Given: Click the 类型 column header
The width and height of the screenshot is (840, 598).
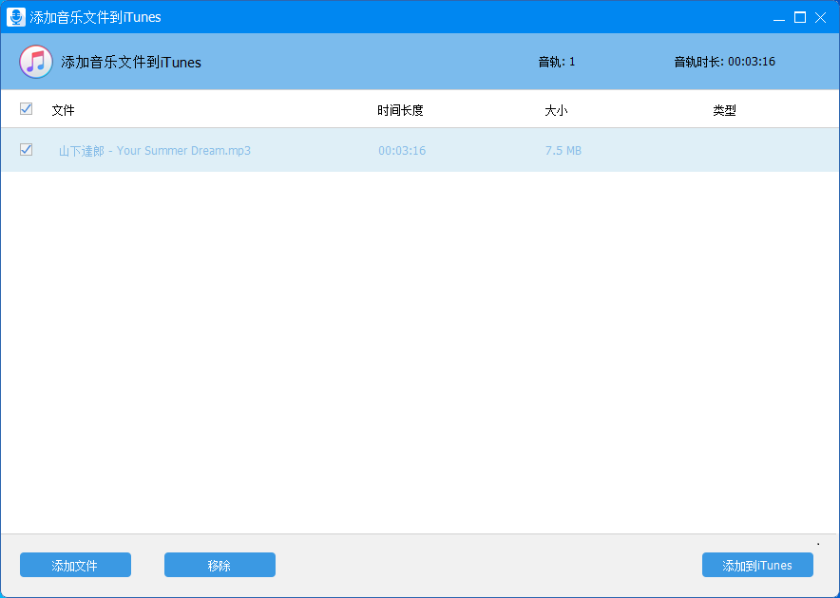Looking at the screenshot, I should 724,110.
